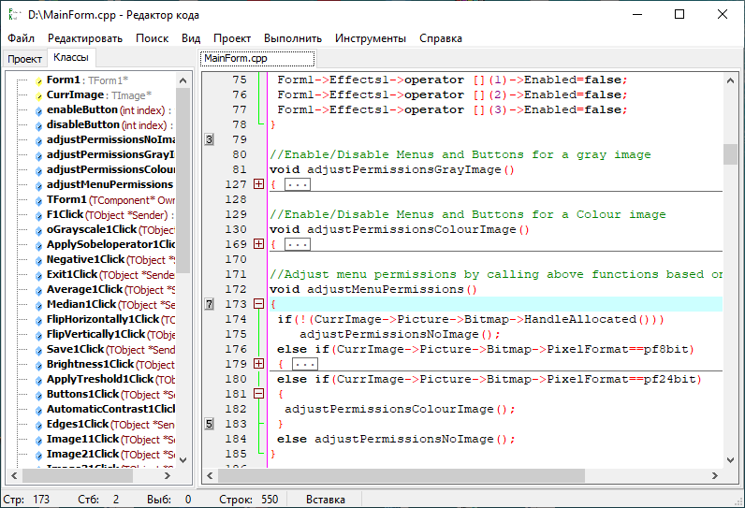745x508 pixels.
Task: Switch to the Проект side panel tab
Action: click(24, 59)
